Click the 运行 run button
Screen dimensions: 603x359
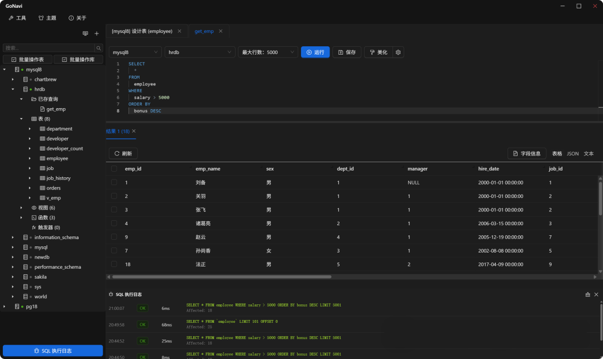[x=315, y=52]
